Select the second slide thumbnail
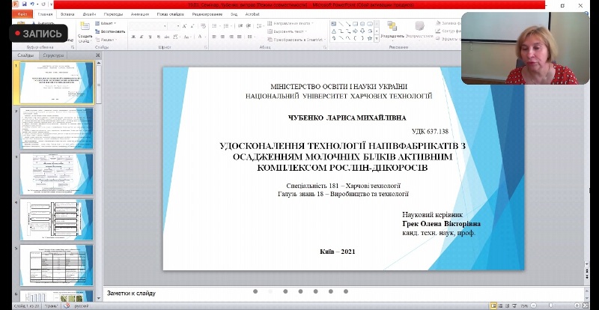 (x=56, y=129)
